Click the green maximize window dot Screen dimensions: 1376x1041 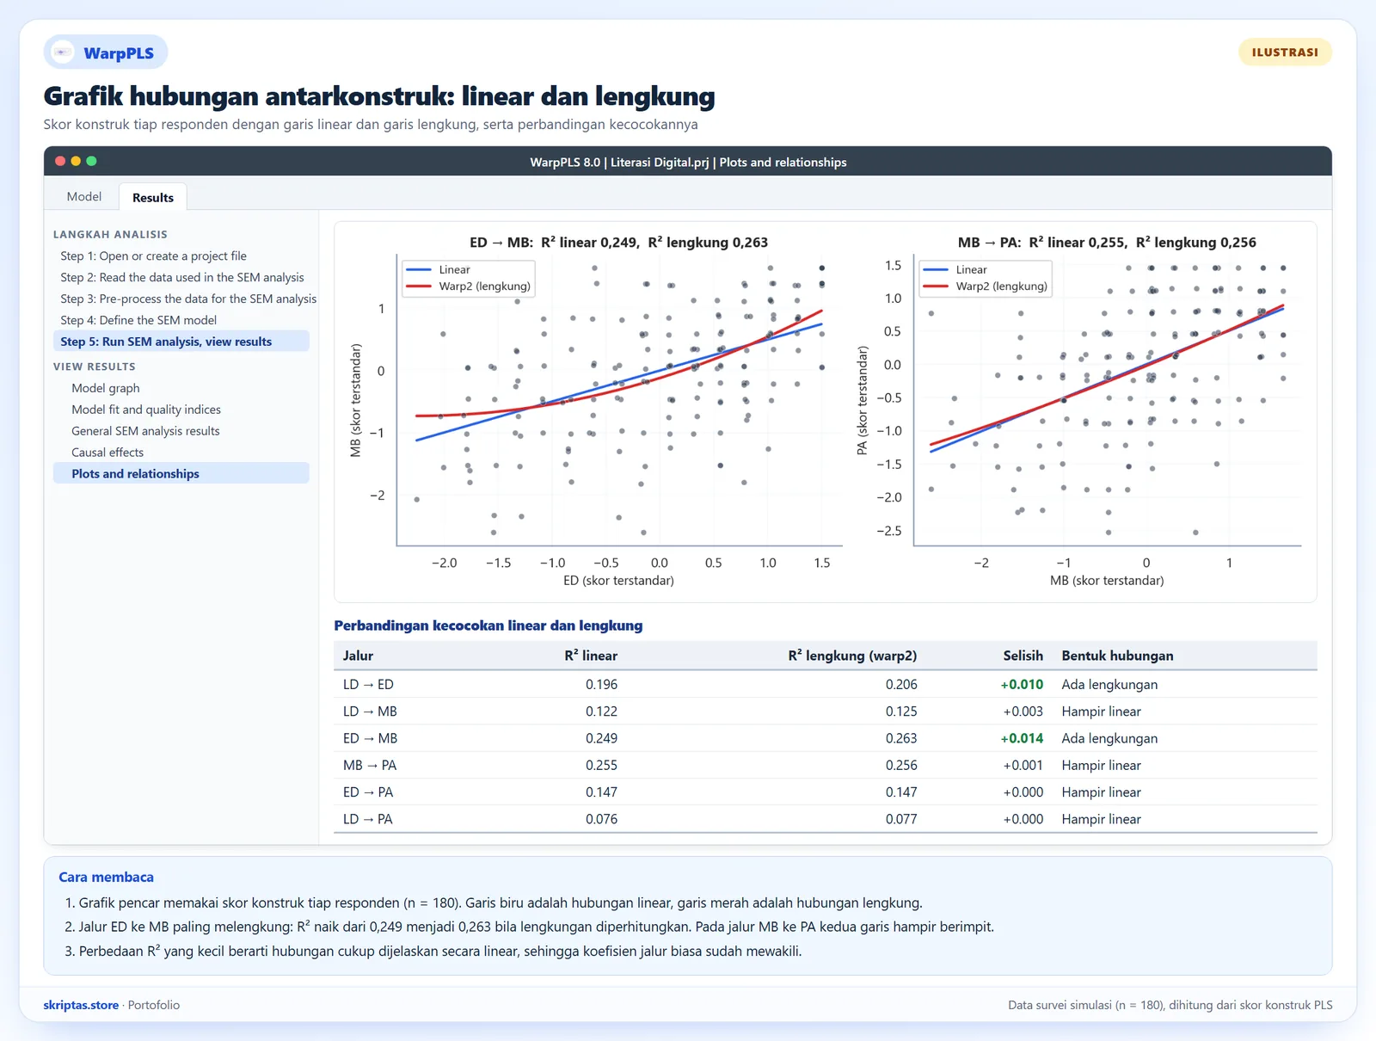91,161
